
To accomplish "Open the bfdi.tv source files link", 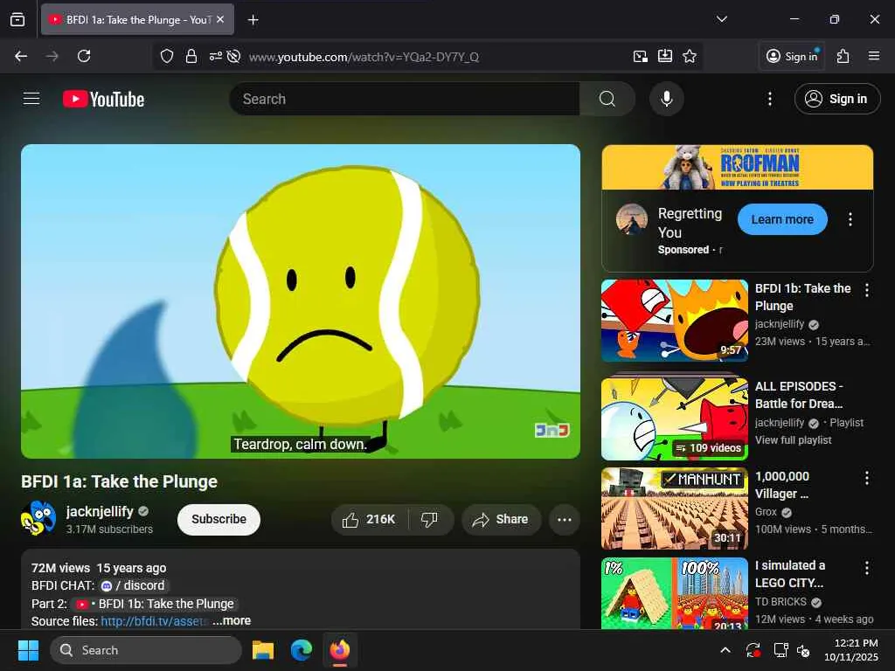I will pos(156,621).
